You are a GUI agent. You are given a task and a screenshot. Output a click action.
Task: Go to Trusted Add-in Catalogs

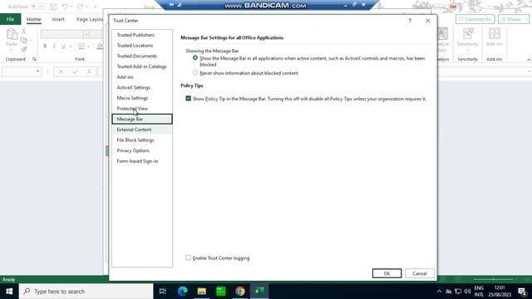[142, 66]
